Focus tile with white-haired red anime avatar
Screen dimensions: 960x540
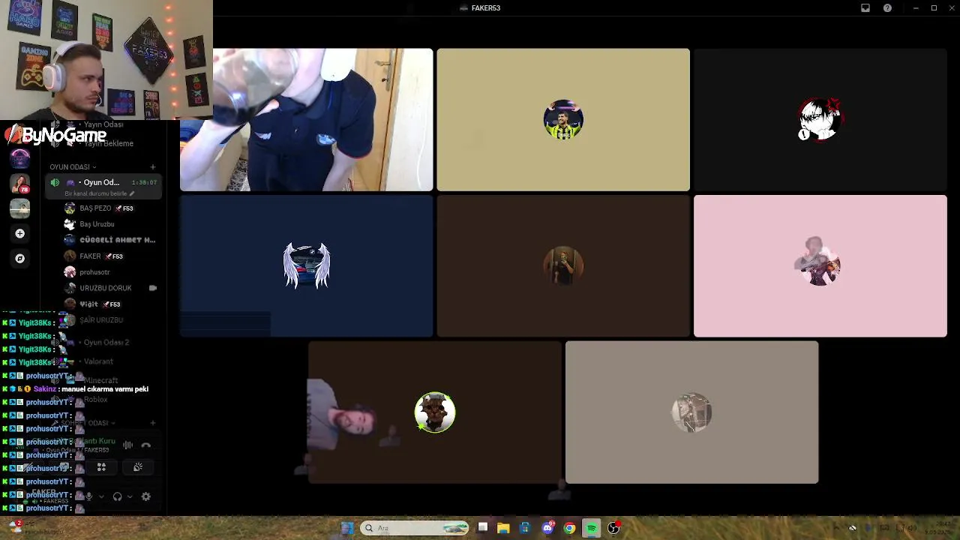(820, 120)
